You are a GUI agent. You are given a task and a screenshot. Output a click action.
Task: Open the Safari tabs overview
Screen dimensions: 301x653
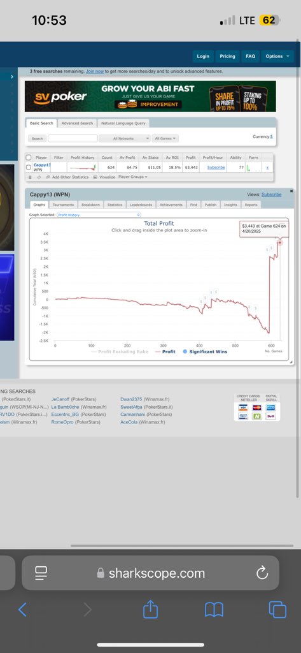coord(277,610)
